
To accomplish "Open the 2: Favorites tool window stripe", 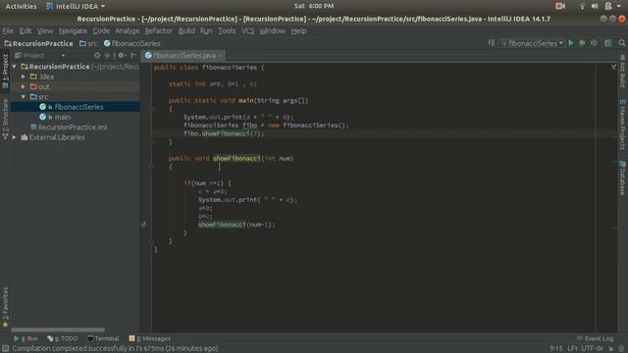I will click(x=5, y=307).
